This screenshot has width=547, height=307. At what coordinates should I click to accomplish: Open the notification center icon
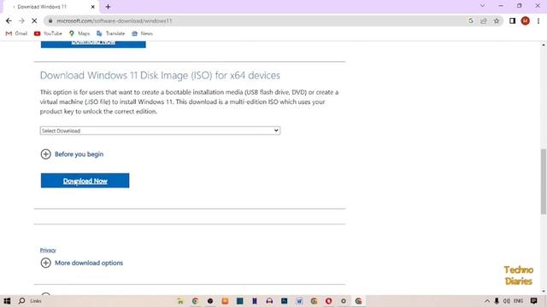pyautogui.click(x=533, y=301)
